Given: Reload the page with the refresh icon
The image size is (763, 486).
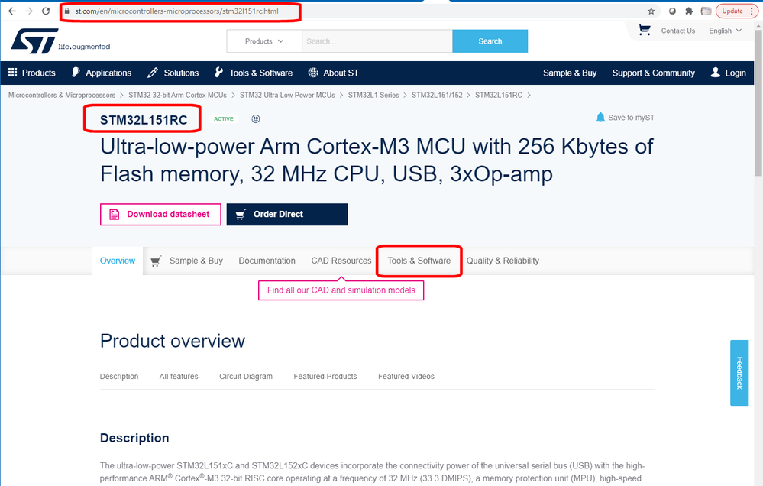Looking at the screenshot, I should pyautogui.click(x=46, y=11).
